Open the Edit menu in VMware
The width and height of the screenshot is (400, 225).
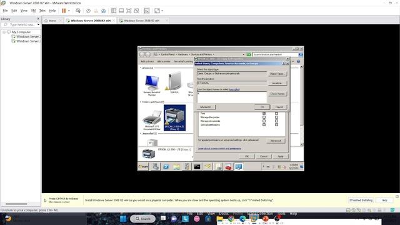click(x=14, y=11)
